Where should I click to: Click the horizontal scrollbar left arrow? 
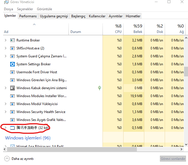tap(5, 149)
